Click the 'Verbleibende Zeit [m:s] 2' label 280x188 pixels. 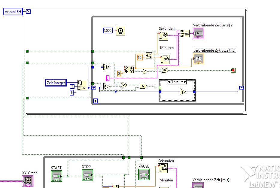click(213, 25)
